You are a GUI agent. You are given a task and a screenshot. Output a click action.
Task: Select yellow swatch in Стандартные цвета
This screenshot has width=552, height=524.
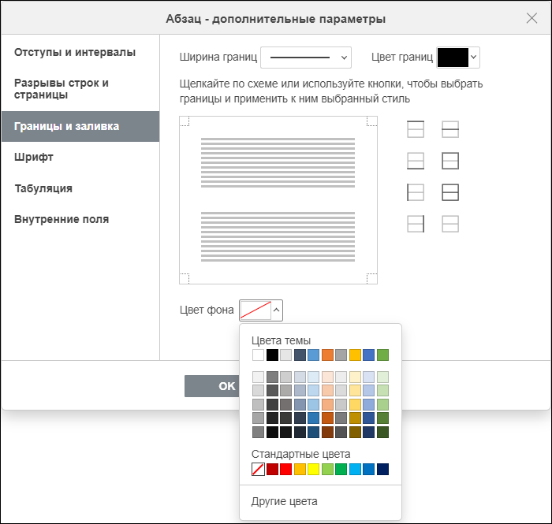click(313, 469)
